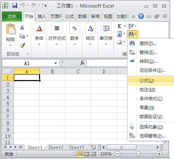Expand the 粘贴 paste dropdown arrow
Screen dimensions: 174x159
click(x=10, y=45)
